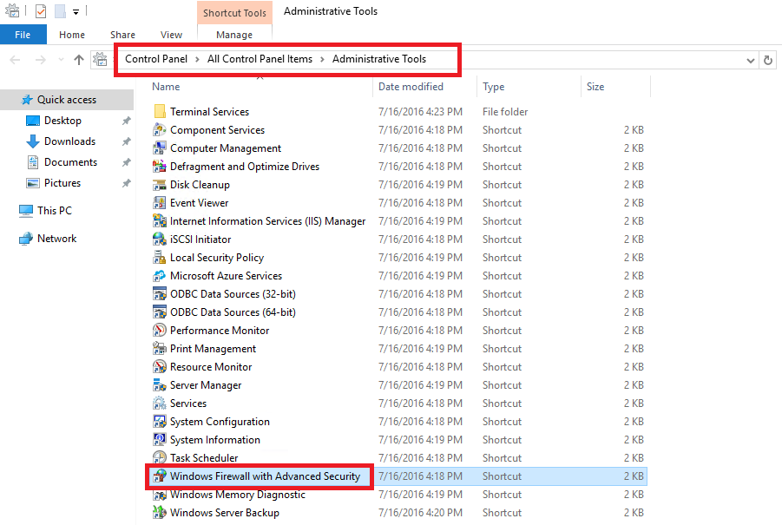782x525 pixels.
Task: Navigate to Control Panel breadcrumb
Action: [156, 59]
